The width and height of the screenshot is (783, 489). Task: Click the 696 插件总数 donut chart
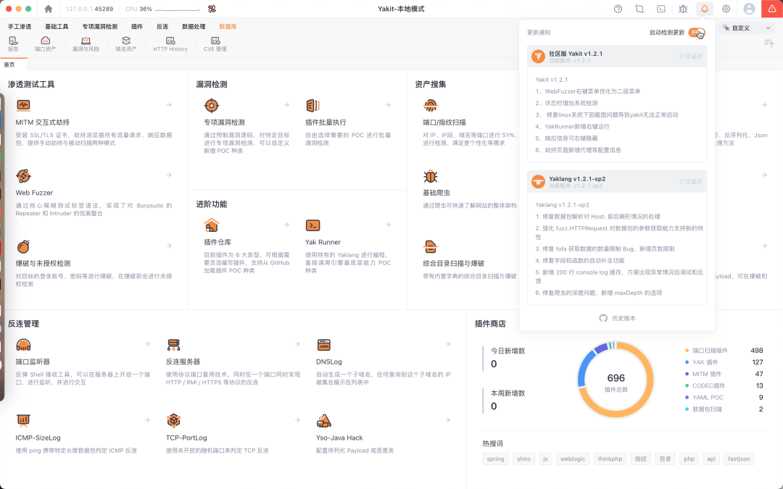(616, 380)
